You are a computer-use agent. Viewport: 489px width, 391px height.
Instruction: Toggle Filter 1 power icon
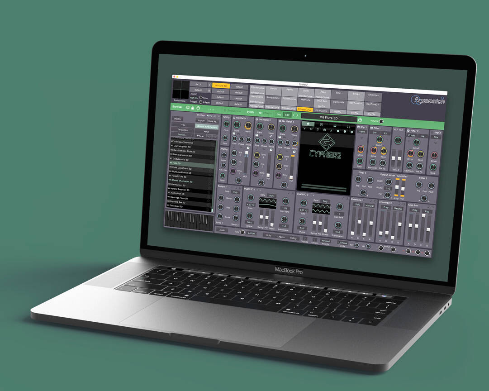(371, 128)
